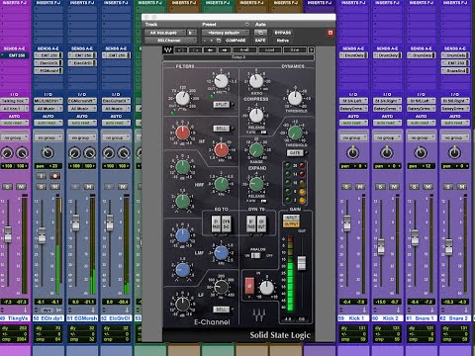Click the LMF Q blue knob
475x356 pixels.
182,270
